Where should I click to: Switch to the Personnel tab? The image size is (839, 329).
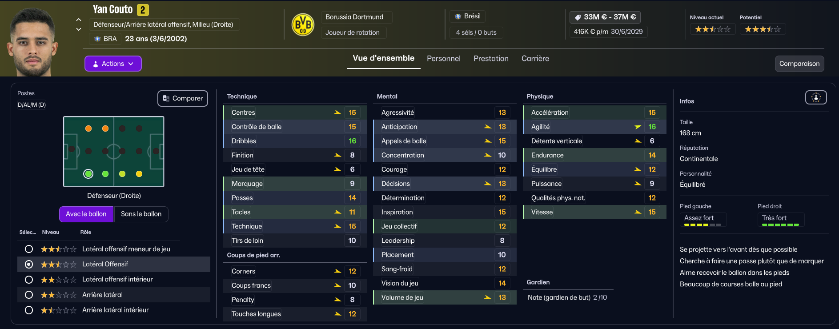443,59
